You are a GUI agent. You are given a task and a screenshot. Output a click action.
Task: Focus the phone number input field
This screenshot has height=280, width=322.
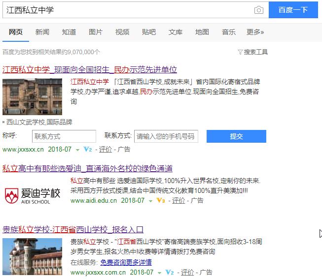(166, 136)
